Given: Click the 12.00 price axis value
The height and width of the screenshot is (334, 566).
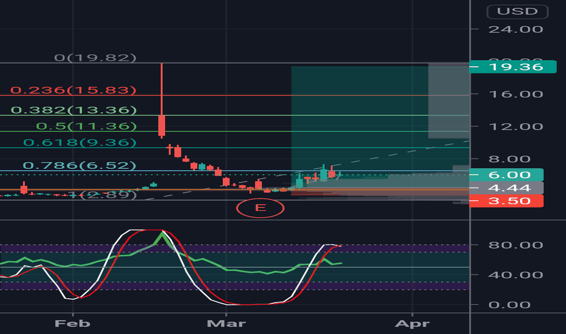Looking at the screenshot, I should pyautogui.click(x=516, y=127).
